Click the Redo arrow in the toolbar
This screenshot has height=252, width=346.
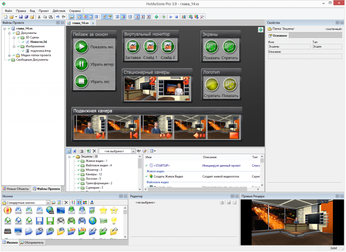(63, 17)
